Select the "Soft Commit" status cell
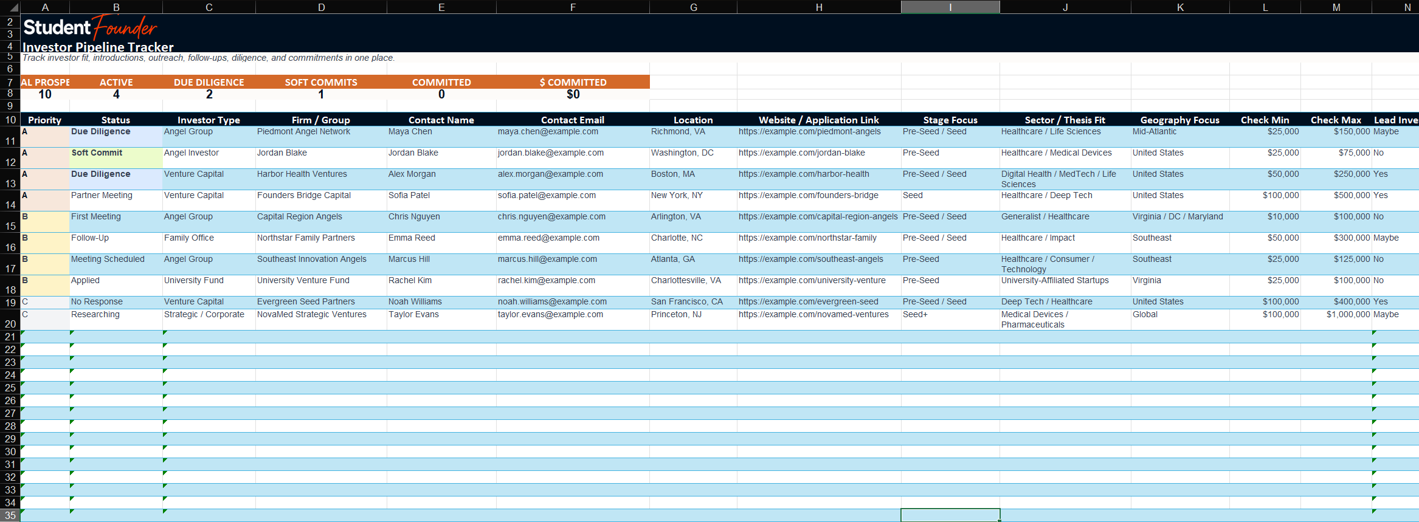The height and width of the screenshot is (522, 1419). (116, 158)
